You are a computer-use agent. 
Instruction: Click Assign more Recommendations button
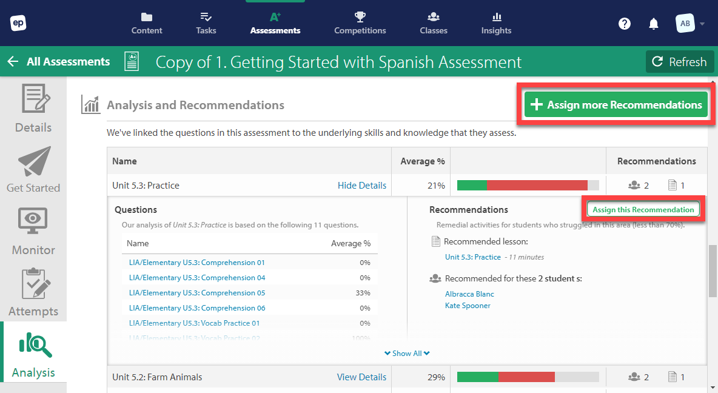(x=616, y=104)
